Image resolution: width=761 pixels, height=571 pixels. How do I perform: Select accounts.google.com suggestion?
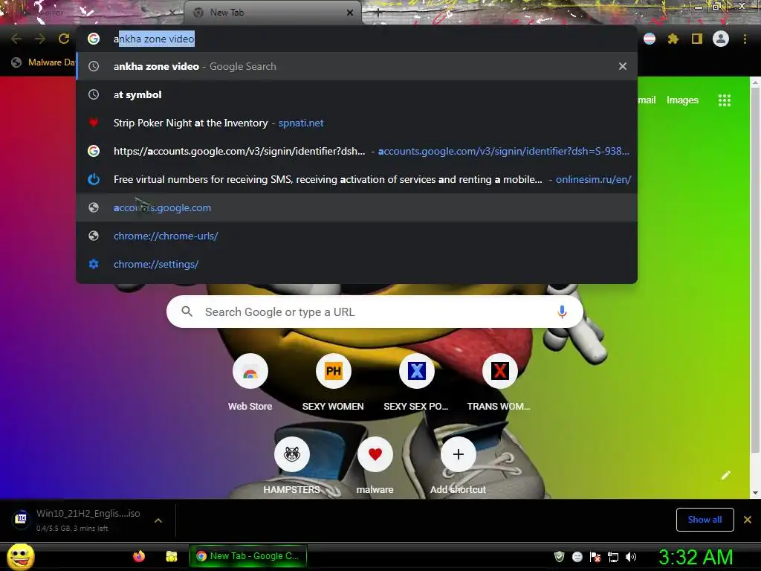(x=357, y=207)
